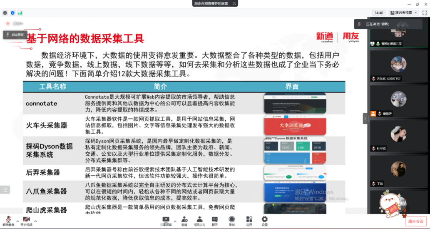Enter fullscreen using the top-right icon

click(x=424, y=13)
